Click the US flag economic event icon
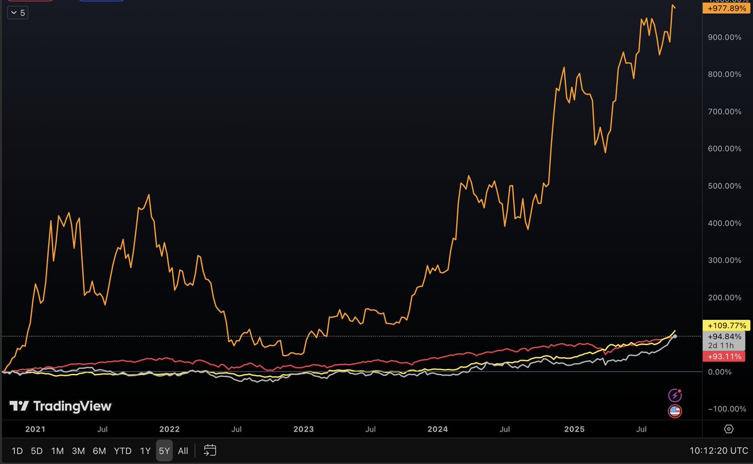Image resolution: width=753 pixels, height=464 pixels. 675,411
